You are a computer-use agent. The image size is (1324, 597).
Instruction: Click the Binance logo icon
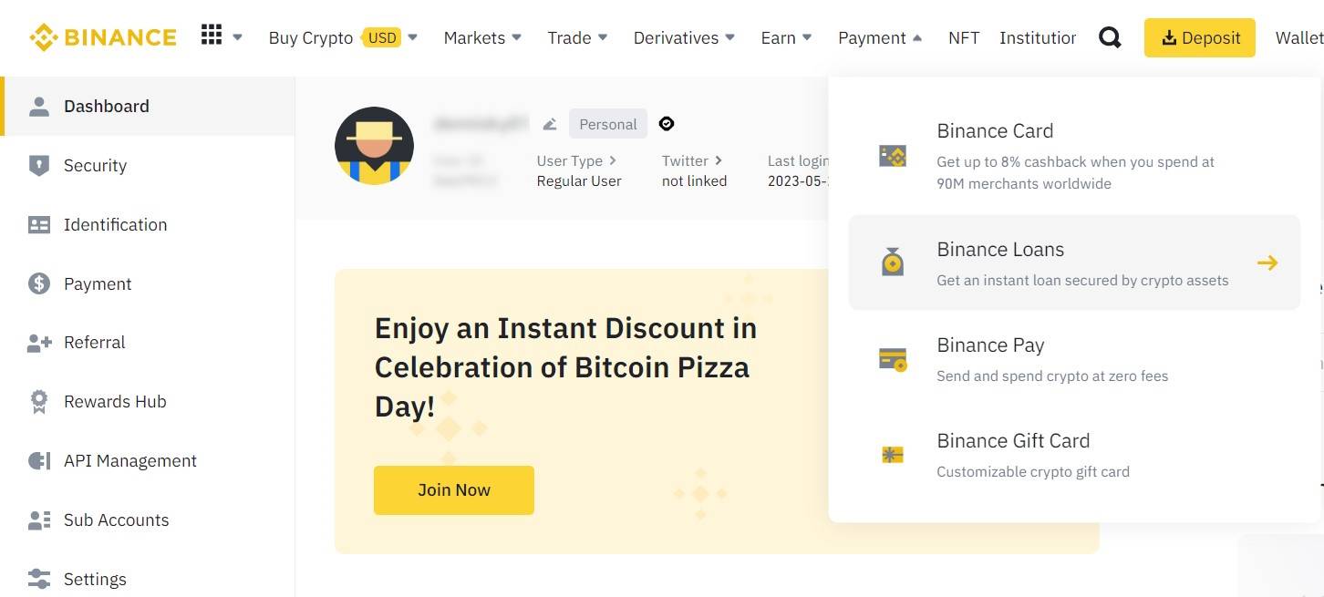pos(44,37)
